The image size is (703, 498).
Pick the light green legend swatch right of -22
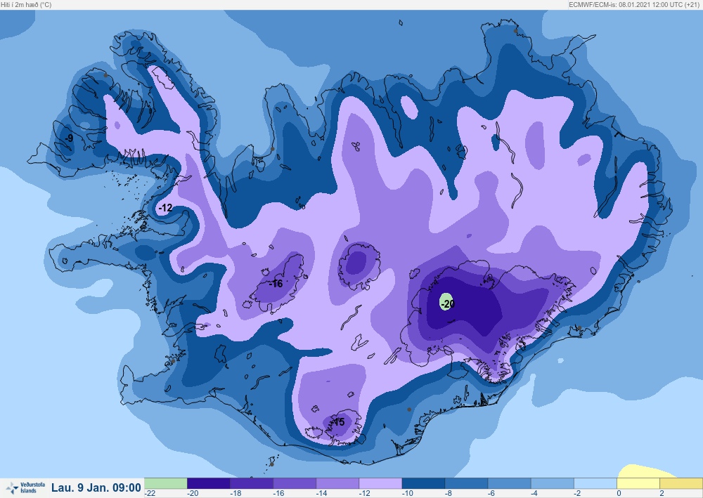165,483
